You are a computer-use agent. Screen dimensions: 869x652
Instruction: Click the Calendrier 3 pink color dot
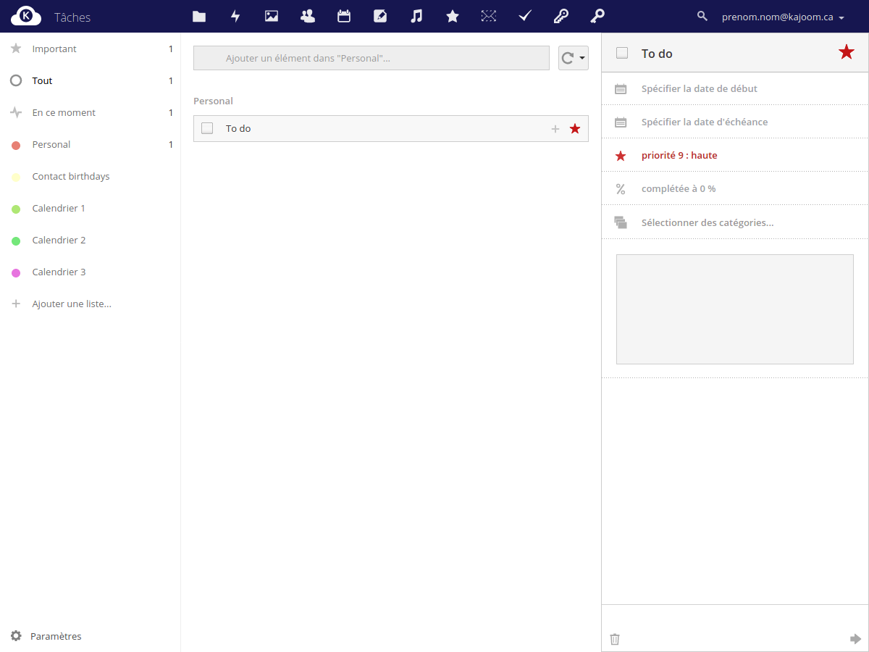[x=16, y=273]
